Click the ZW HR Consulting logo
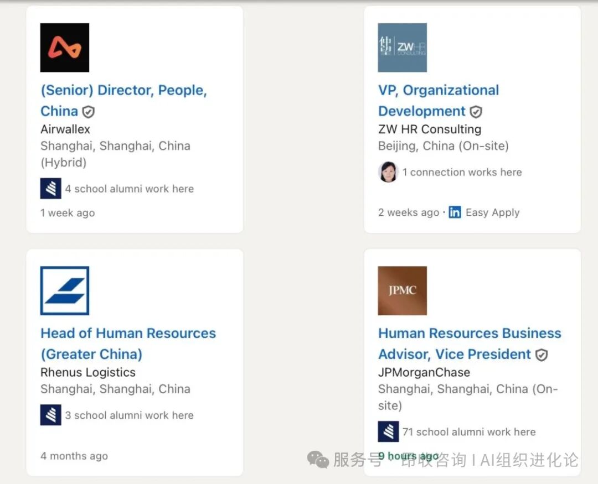The height and width of the screenshot is (484, 598). pos(402,48)
